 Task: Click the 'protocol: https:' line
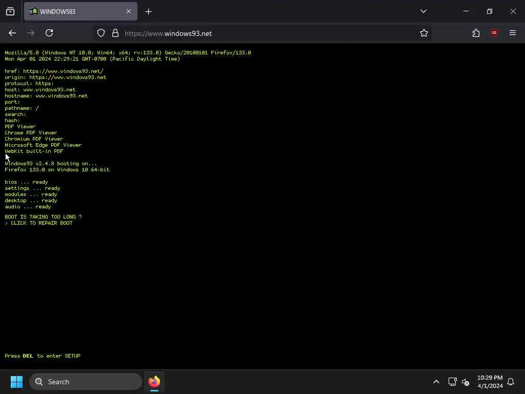[29, 84]
